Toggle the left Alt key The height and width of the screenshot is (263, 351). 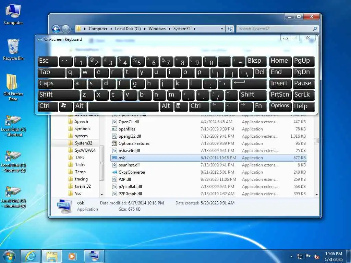coord(80,107)
